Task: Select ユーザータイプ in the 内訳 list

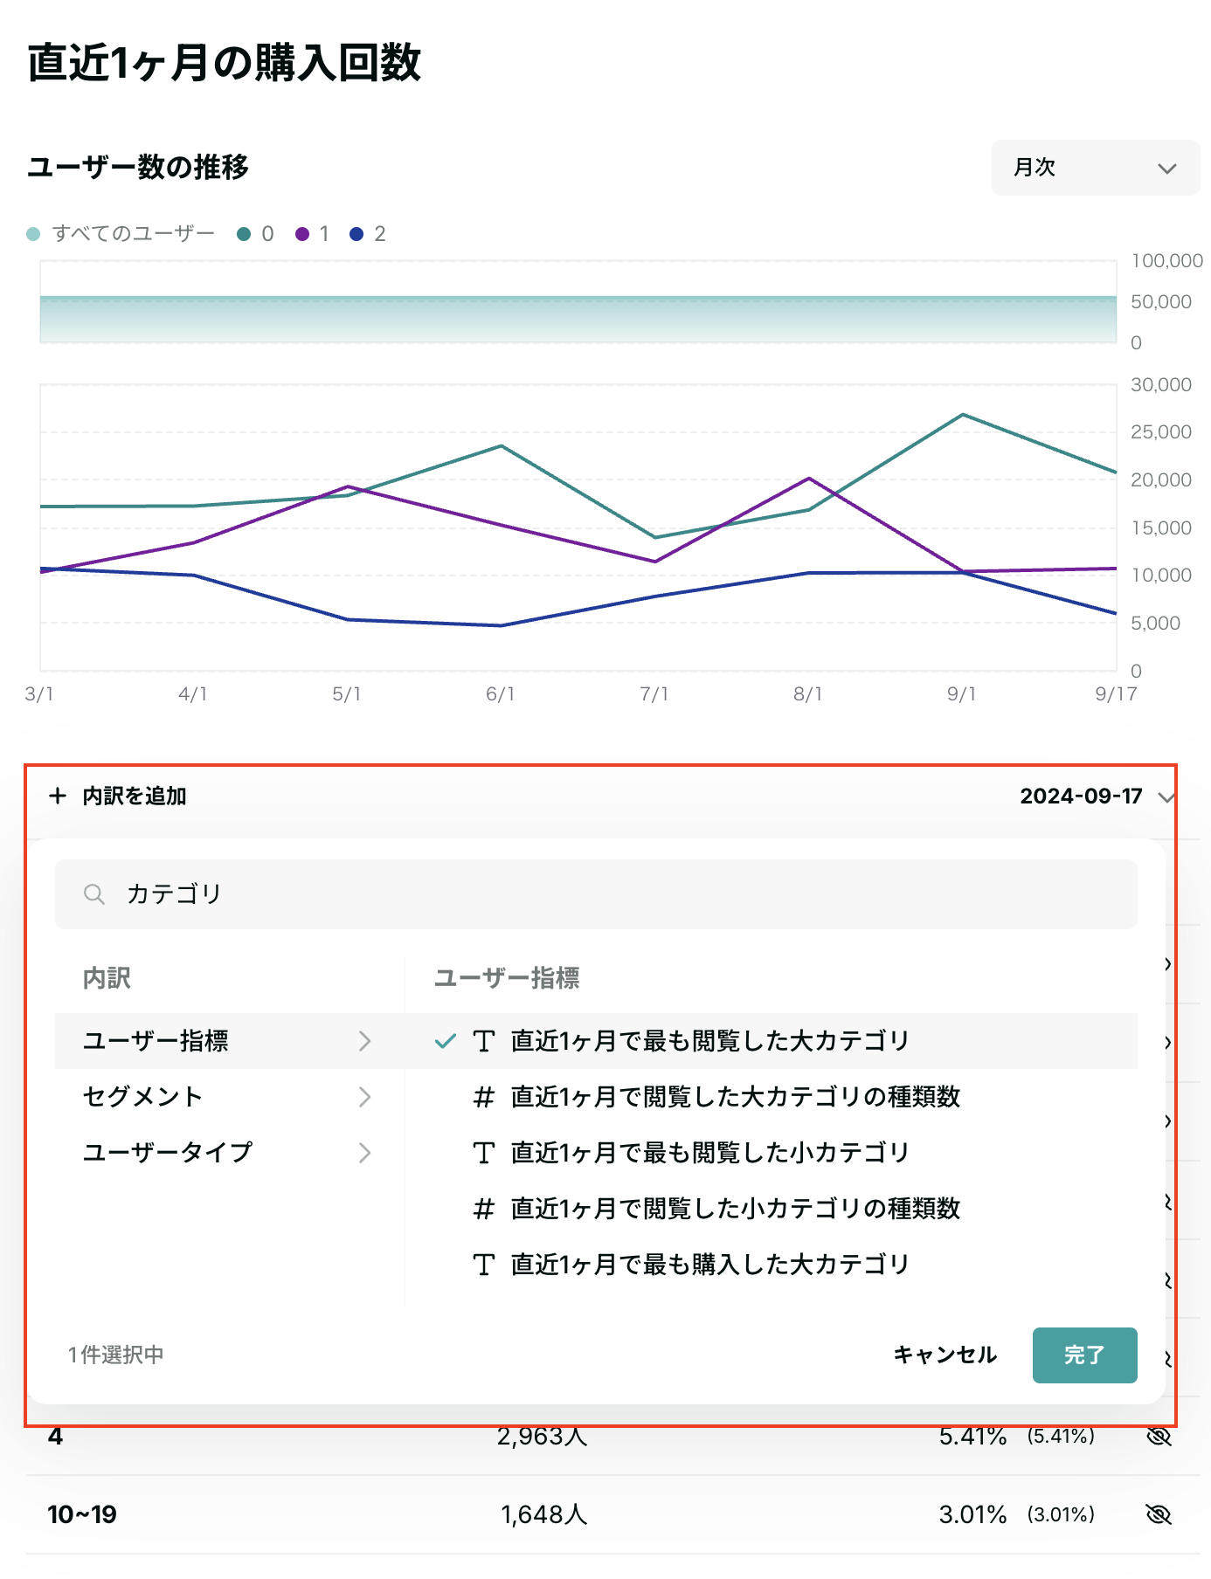Action: click(229, 1153)
